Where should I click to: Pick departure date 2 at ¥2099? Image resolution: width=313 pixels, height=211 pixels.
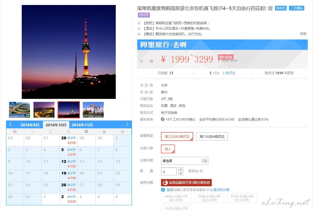68,199
